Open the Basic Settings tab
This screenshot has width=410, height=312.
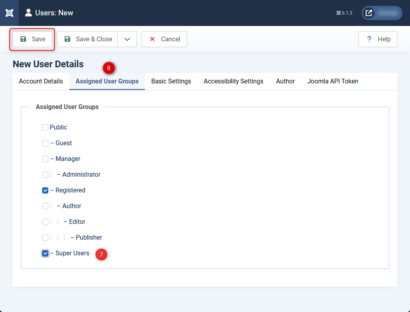(x=171, y=81)
